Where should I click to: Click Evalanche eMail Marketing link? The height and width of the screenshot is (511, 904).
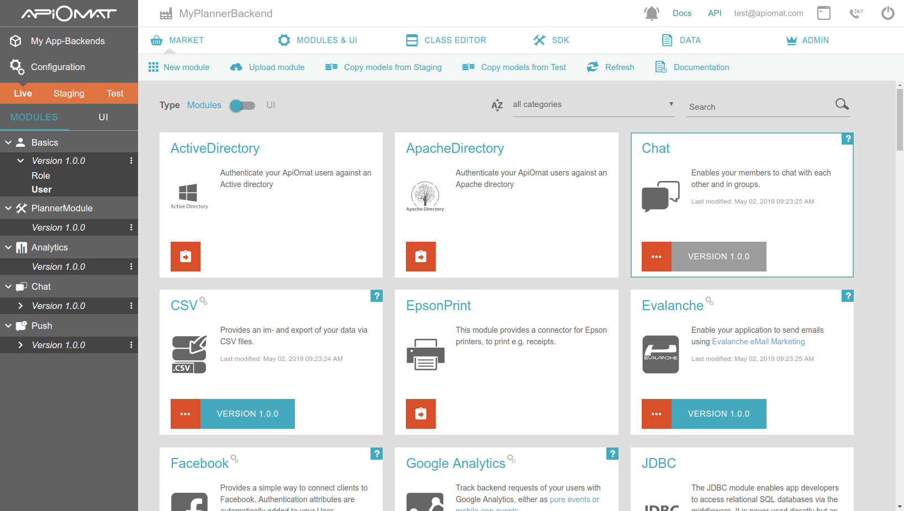(758, 342)
